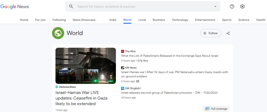This screenshot has height=112, width=267.
Task: Open the News Showcase tab
Action: 84,20
